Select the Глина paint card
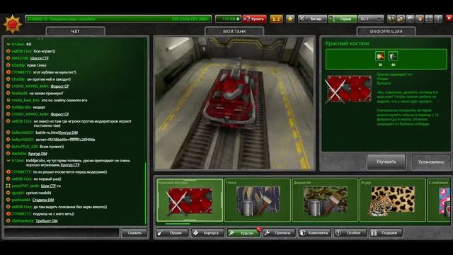453x255 pixels. [x=258, y=200]
